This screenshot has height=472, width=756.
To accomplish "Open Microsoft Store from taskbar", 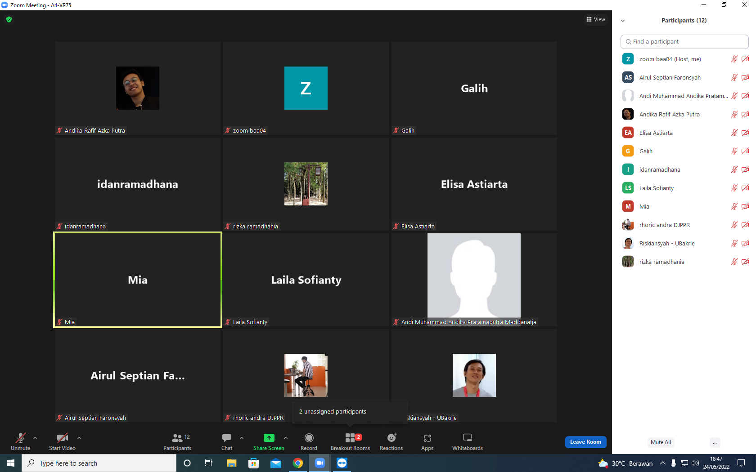I will pos(254,463).
